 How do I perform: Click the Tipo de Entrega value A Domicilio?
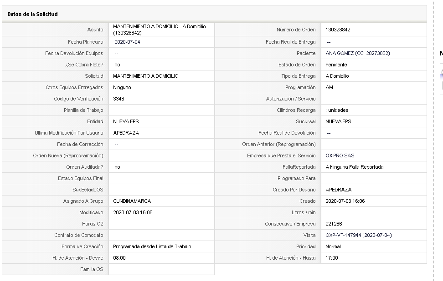pyautogui.click(x=337, y=76)
